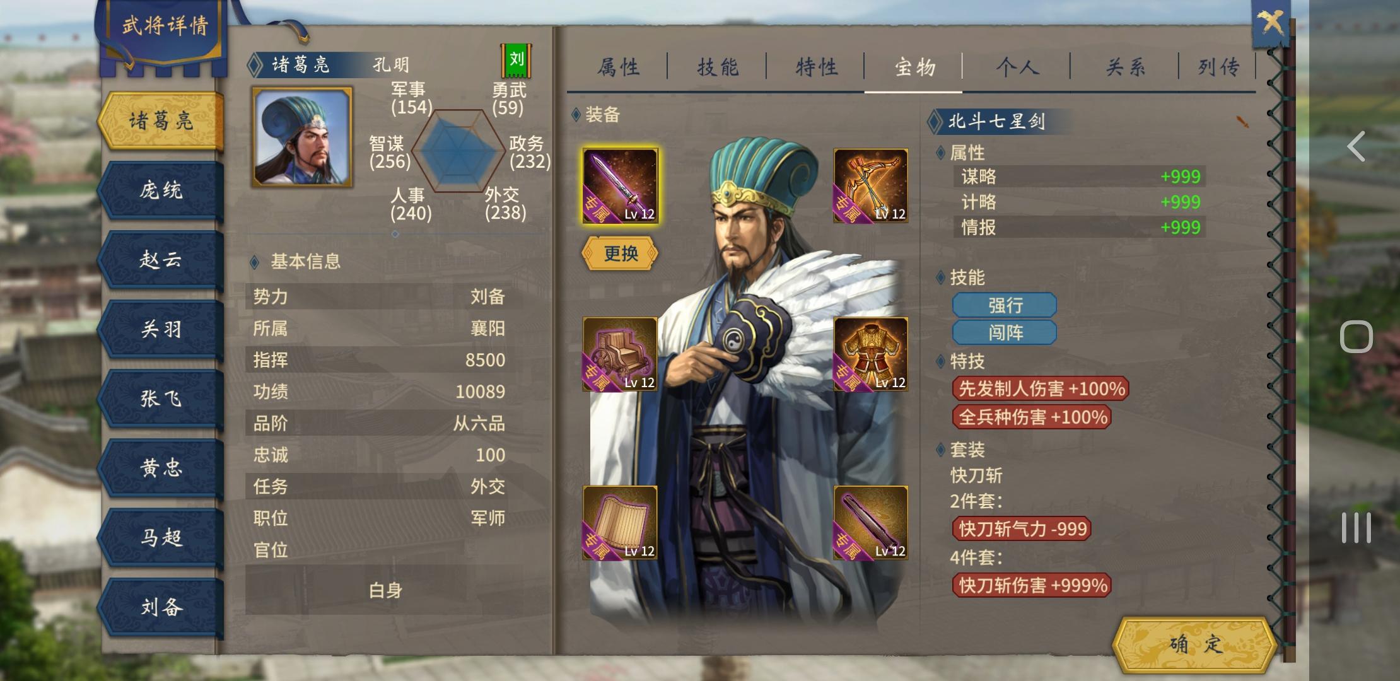Switch to the 属性 tab
1400x681 pixels.
[619, 67]
